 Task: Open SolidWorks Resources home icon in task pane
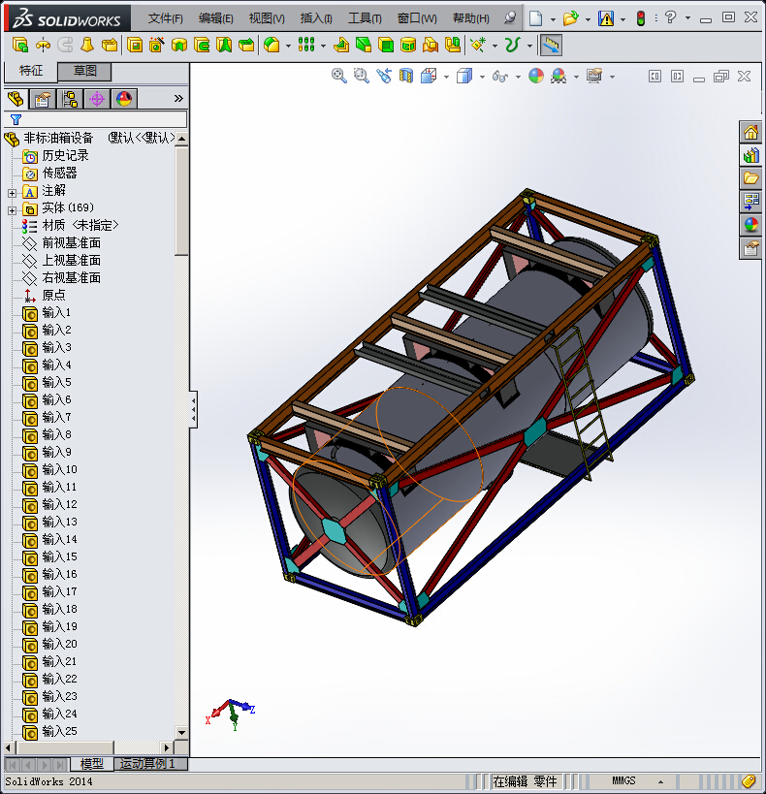[750, 133]
